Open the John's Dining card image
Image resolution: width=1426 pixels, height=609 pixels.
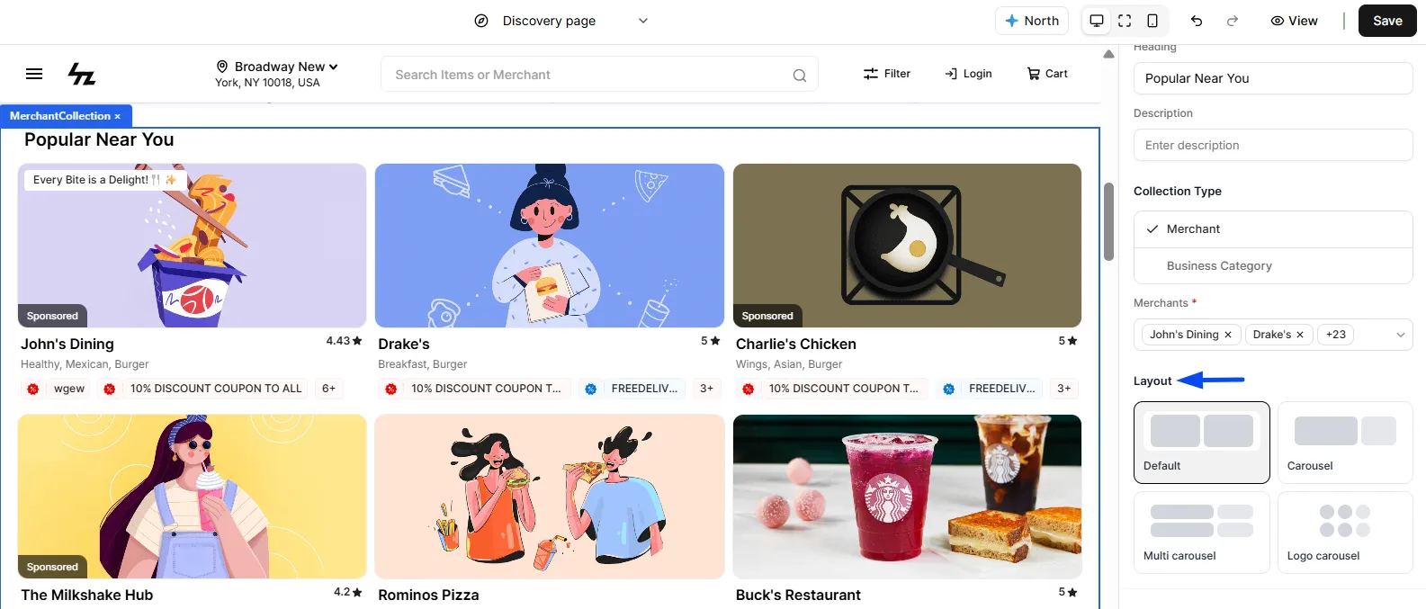click(x=192, y=246)
